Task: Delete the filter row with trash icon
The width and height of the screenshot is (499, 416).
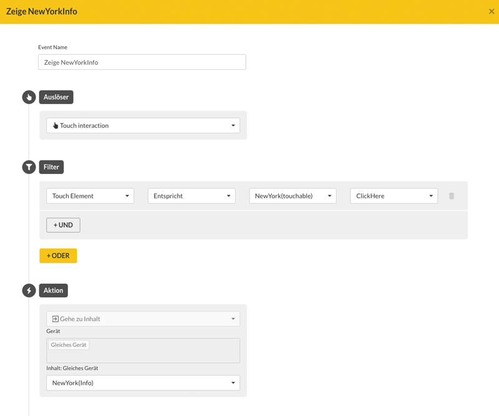Action: (x=451, y=196)
